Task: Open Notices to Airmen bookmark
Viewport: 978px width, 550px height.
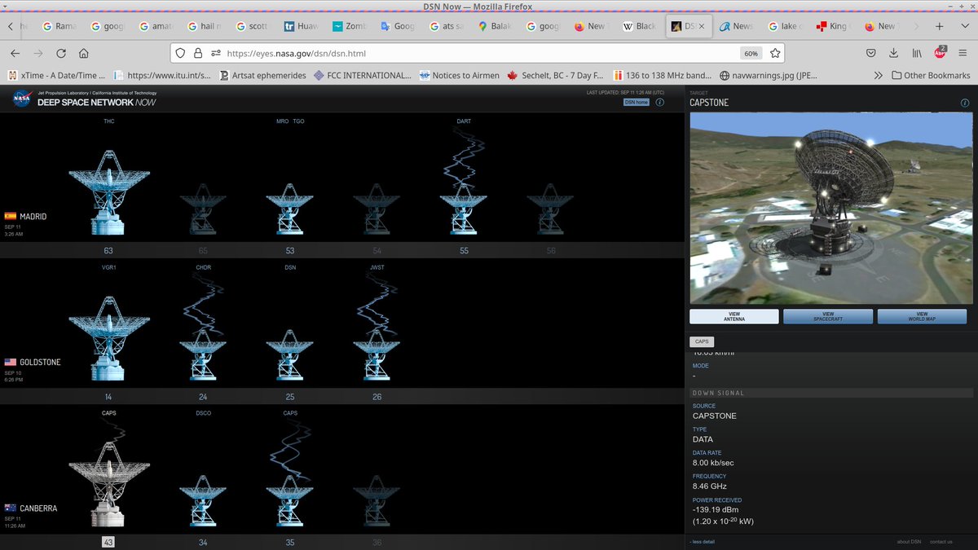Action: pos(457,75)
